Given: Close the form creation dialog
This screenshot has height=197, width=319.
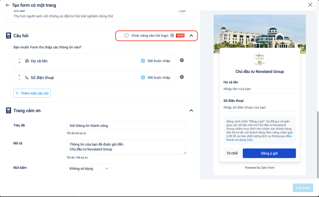Looking at the screenshot, I should [x=310, y=5].
